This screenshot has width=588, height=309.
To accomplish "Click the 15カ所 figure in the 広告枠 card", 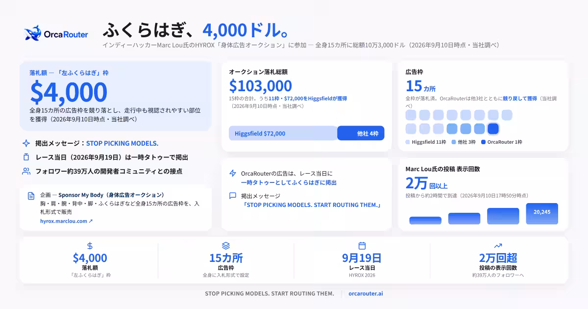I will pyautogui.click(x=420, y=86).
